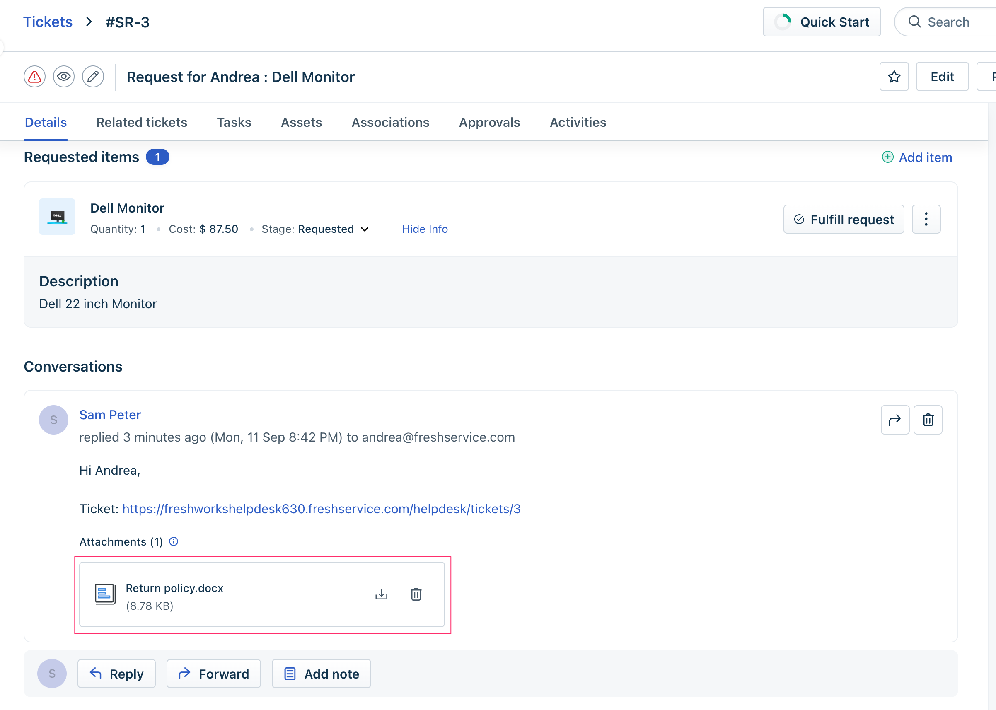Open the three-dot menu for Dell Monitor
The image size is (996, 710).
(x=926, y=220)
